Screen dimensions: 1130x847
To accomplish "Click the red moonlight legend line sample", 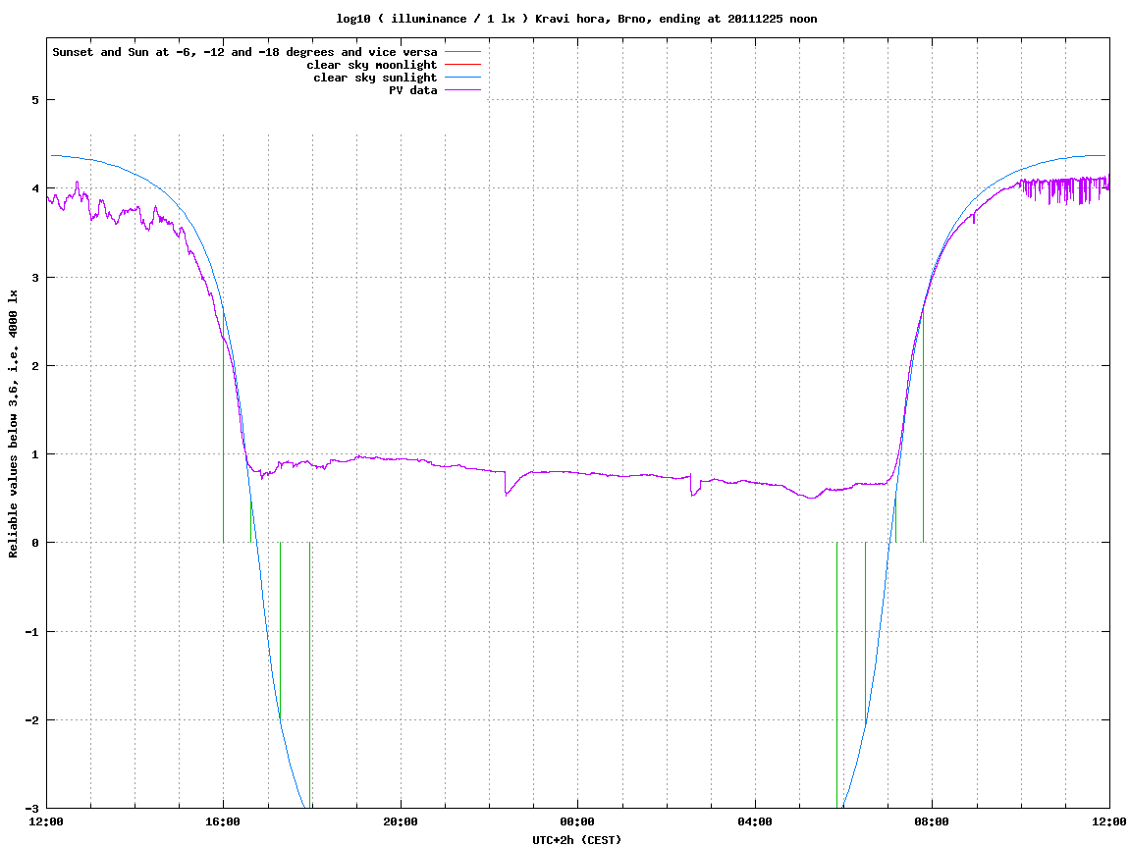I will tap(462, 65).
